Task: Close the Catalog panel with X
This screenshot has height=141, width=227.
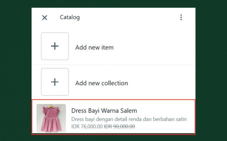Action: pyautogui.click(x=45, y=18)
